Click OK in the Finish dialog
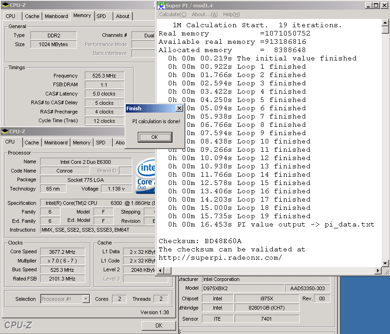The image size is (390, 334). click(x=155, y=137)
